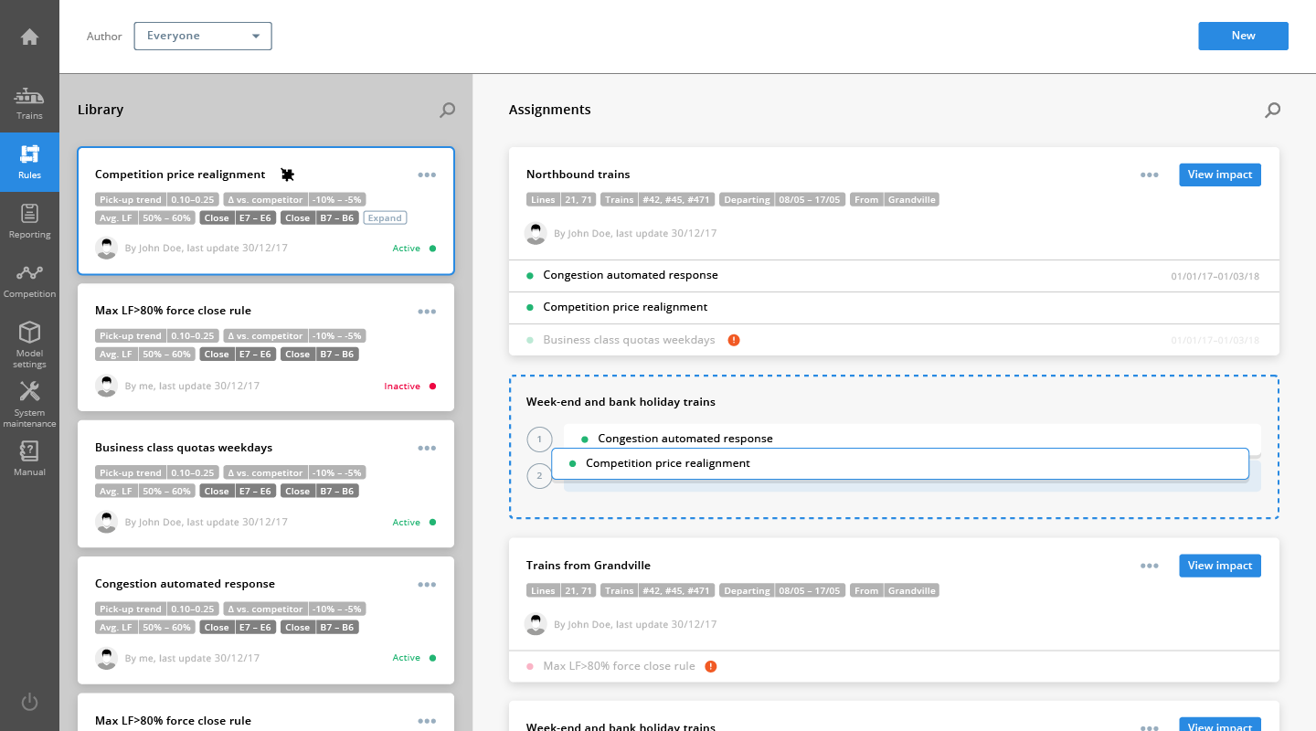Open the Manual in sidebar

coord(29,459)
